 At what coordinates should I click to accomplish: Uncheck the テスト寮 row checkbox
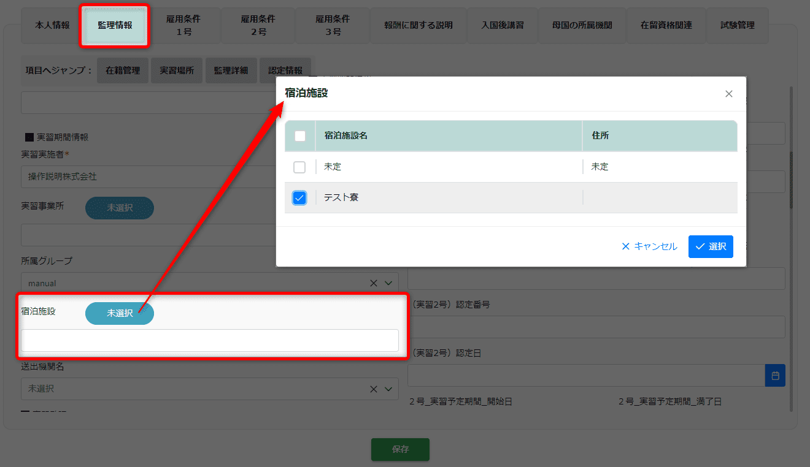pyautogui.click(x=299, y=198)
